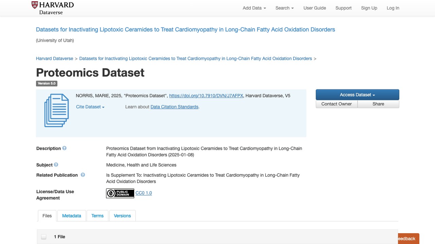Click the '(University of Utah)' text
Viewport: 435px width, 244px height.
[55, 40]
